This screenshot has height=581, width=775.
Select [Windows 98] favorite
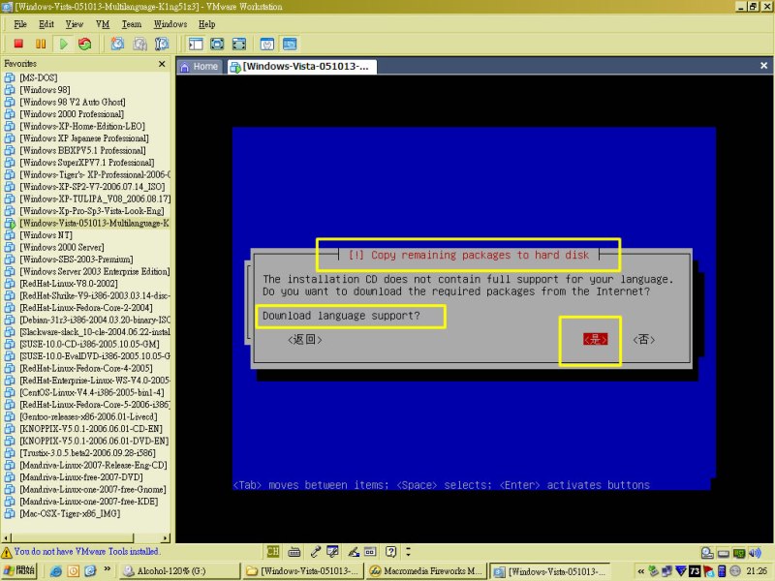(x=45, y=90)
